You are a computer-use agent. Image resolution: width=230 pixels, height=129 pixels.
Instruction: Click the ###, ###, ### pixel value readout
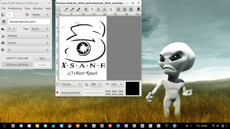(114, 93)
